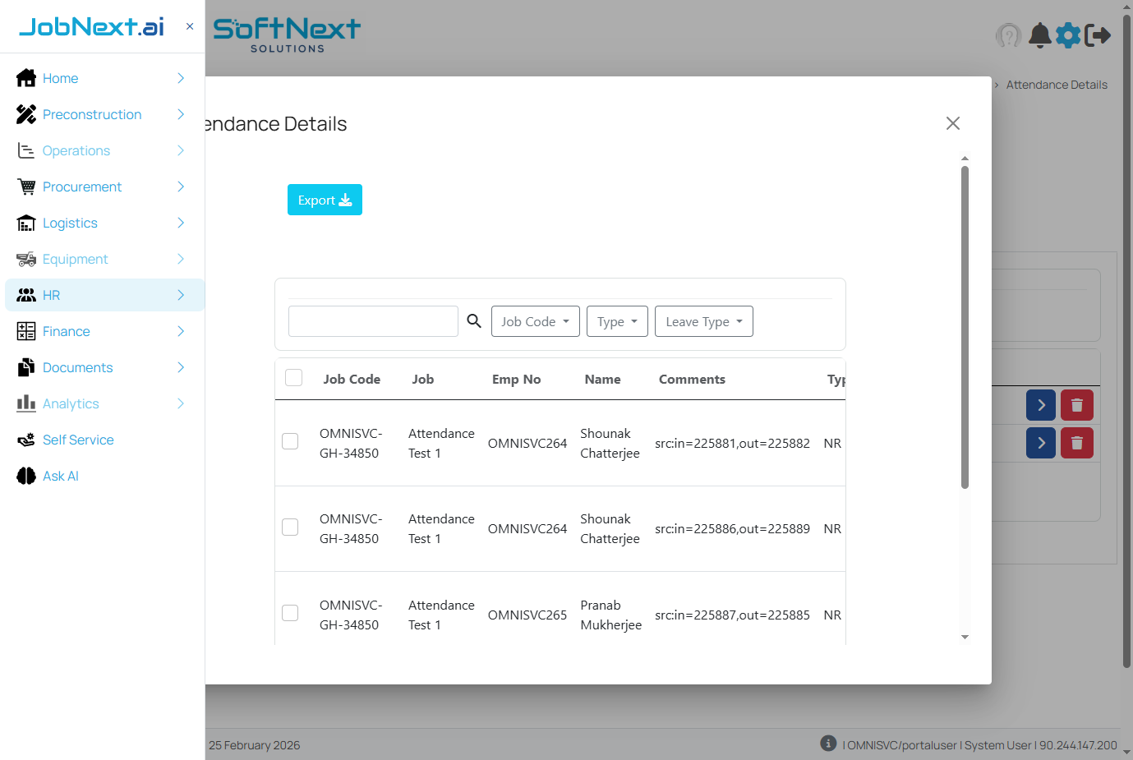The height and width of the screenshot is (760, 1133).
Task: Check the row with src:in=225881 comment
Action: coord(290,441)
